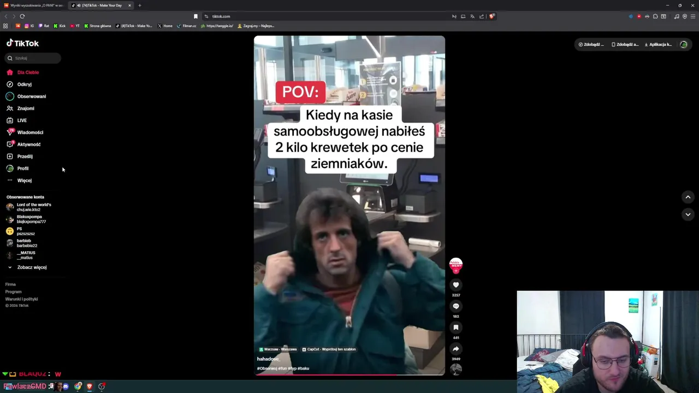The height and width of the screenshot is (393, 699).
Task: Open the Filman.cc bookmark
Action: (x=187, y=26)
